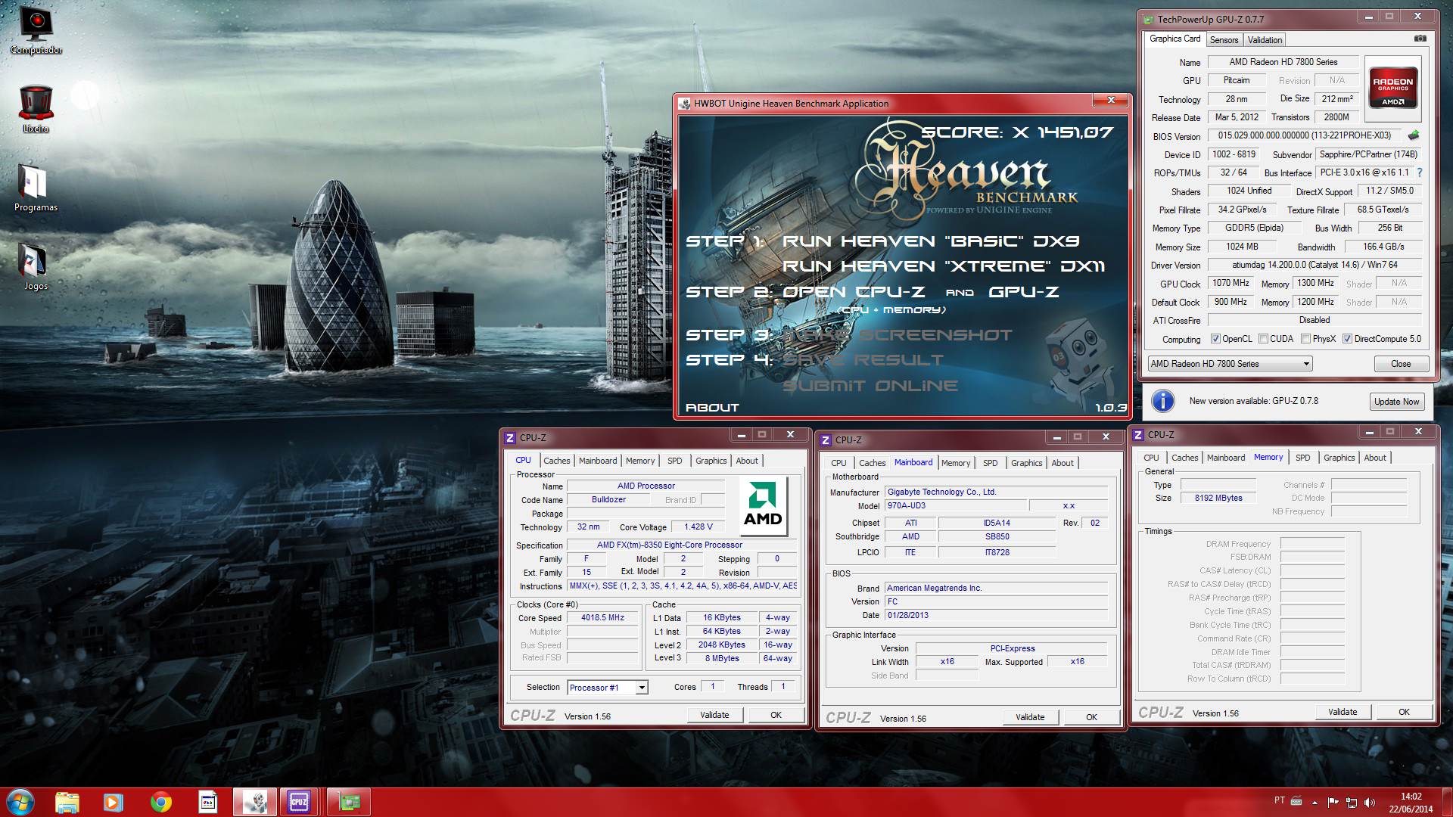Toggle the PhysX checkbox in GPU-Z

1305,339
